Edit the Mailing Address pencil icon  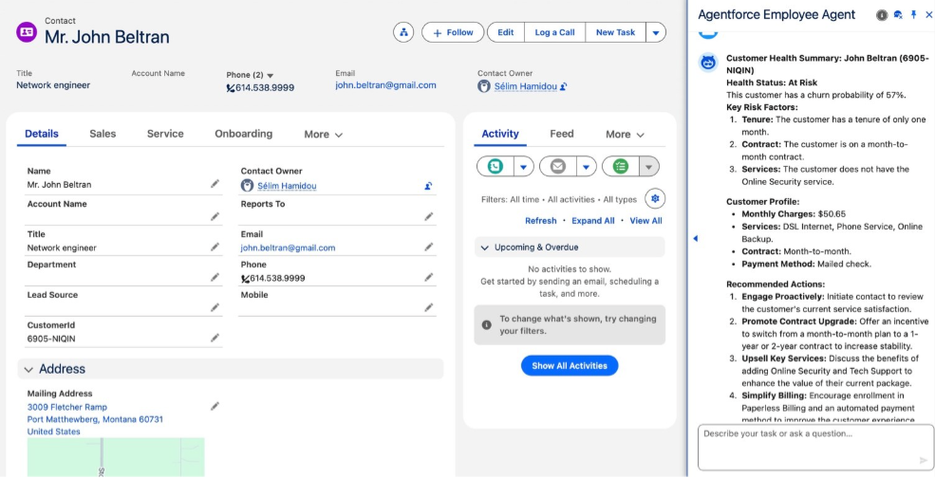pyautogui.click(x=215, y=407)
